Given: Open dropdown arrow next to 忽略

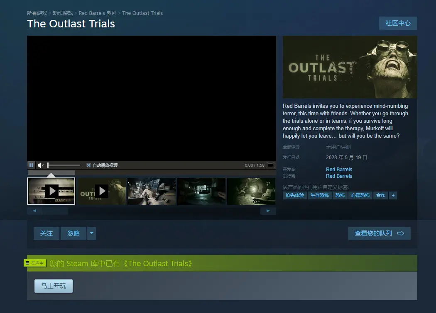Looking at the screenshot, I should pos(91,233).
